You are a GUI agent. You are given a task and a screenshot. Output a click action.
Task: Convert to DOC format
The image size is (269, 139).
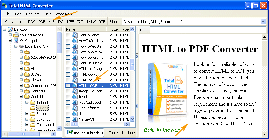(x=32, y=22)
